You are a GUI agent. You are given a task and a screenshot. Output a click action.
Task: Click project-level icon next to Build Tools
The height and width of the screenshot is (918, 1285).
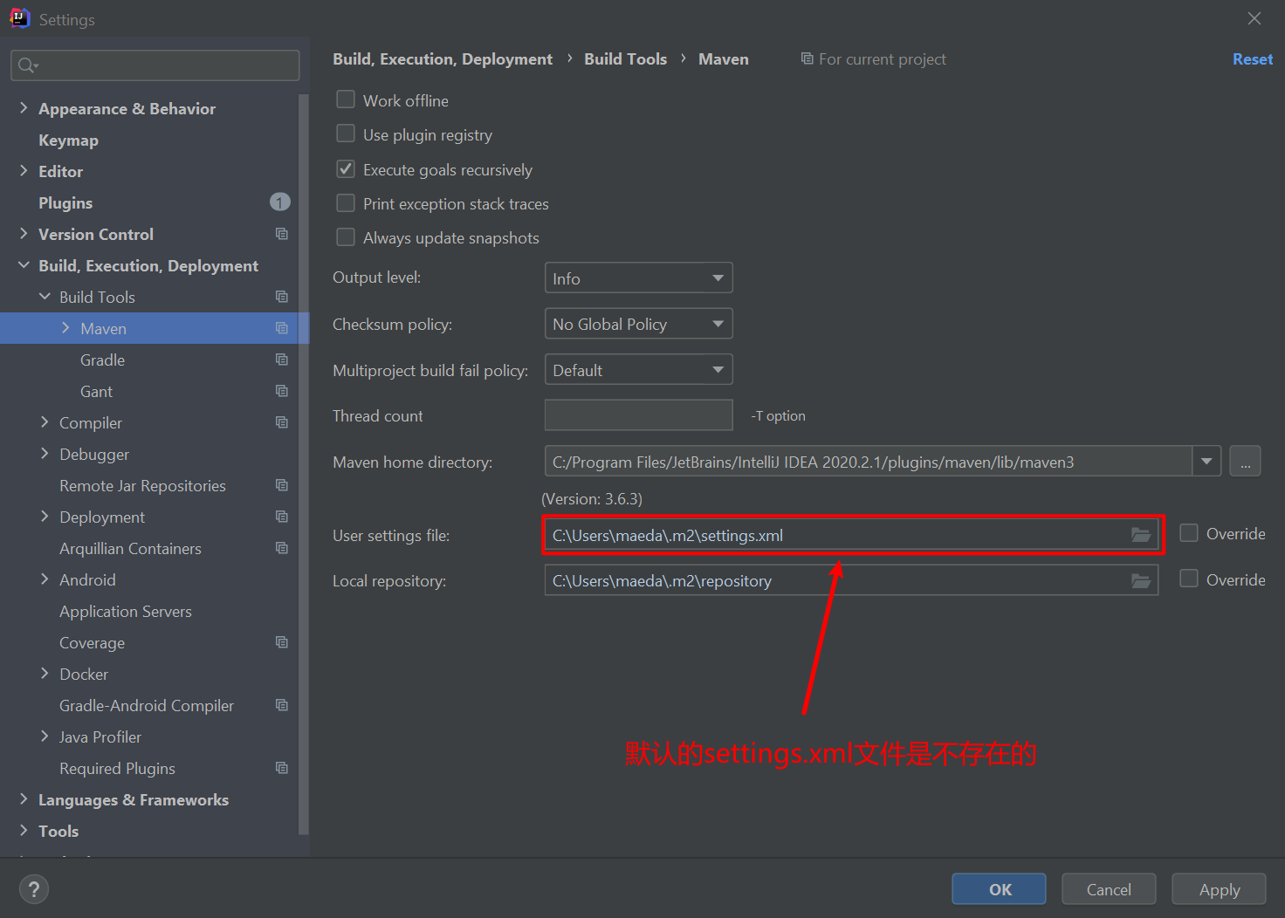(281, 297)
